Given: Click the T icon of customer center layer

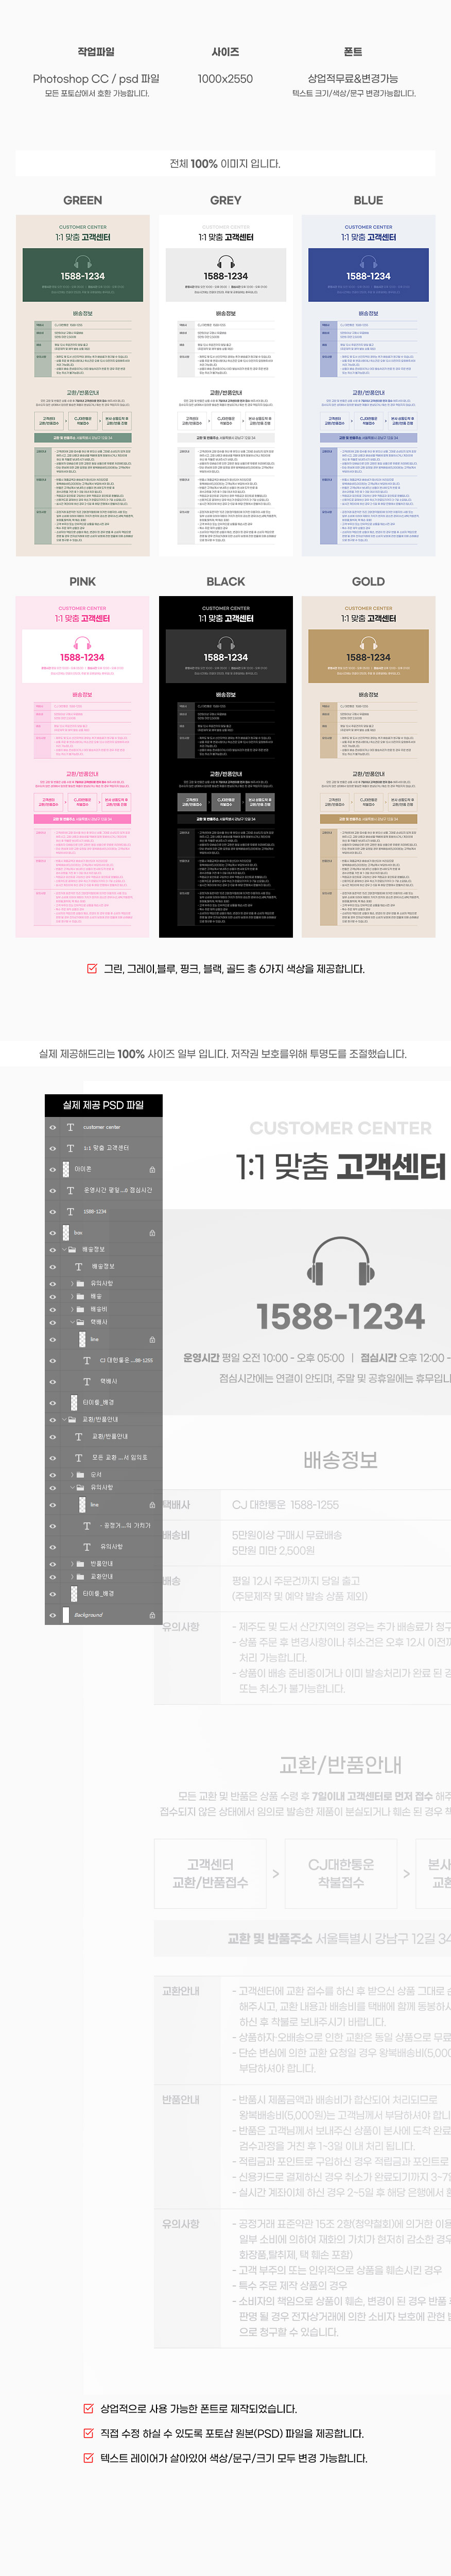Looking at the screenshot, I should point(70,1127).
